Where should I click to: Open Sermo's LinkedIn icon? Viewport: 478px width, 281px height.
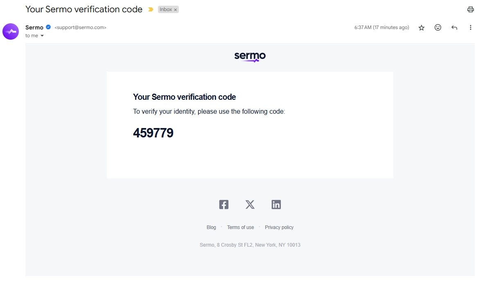pyautogui.click(x=276, y=205)
